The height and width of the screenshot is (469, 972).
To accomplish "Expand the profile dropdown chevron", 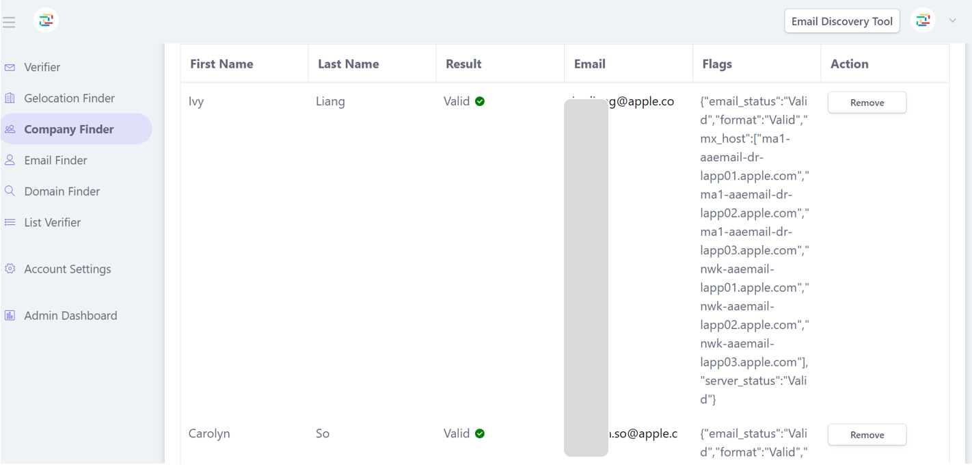I will pyautogui.click(x=952, y=21).
